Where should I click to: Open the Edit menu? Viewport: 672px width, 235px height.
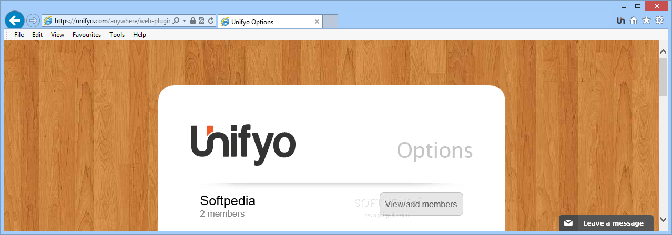point(37,35)
